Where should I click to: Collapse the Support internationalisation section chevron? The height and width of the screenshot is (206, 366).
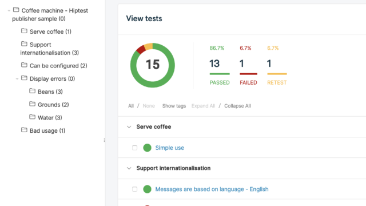[129, 168]
